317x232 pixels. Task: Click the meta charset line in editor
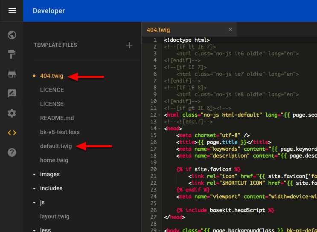click(213, 135)
